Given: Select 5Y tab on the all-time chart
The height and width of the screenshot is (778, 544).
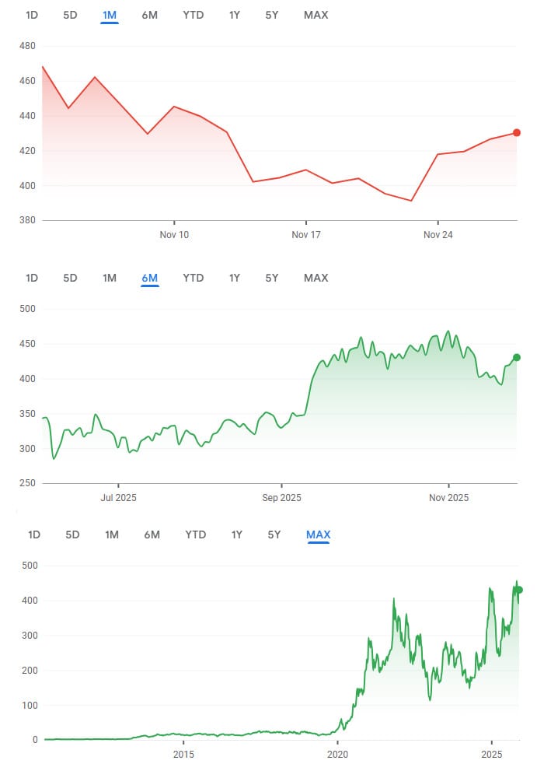Looking at the screenshot, I should 274,534.
